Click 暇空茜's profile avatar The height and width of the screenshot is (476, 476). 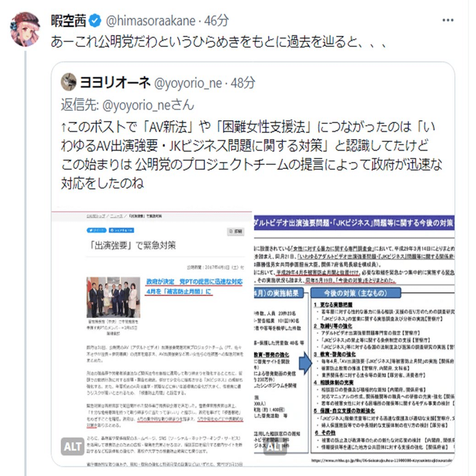[26, 29]
